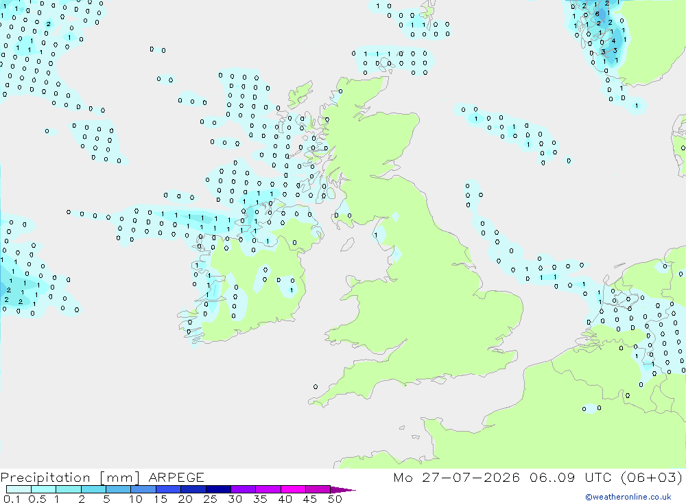Open the weatheronline.co.uk copyright link
Image resolution: width=686 pixels, height=503 pixels.
point(628,497)
